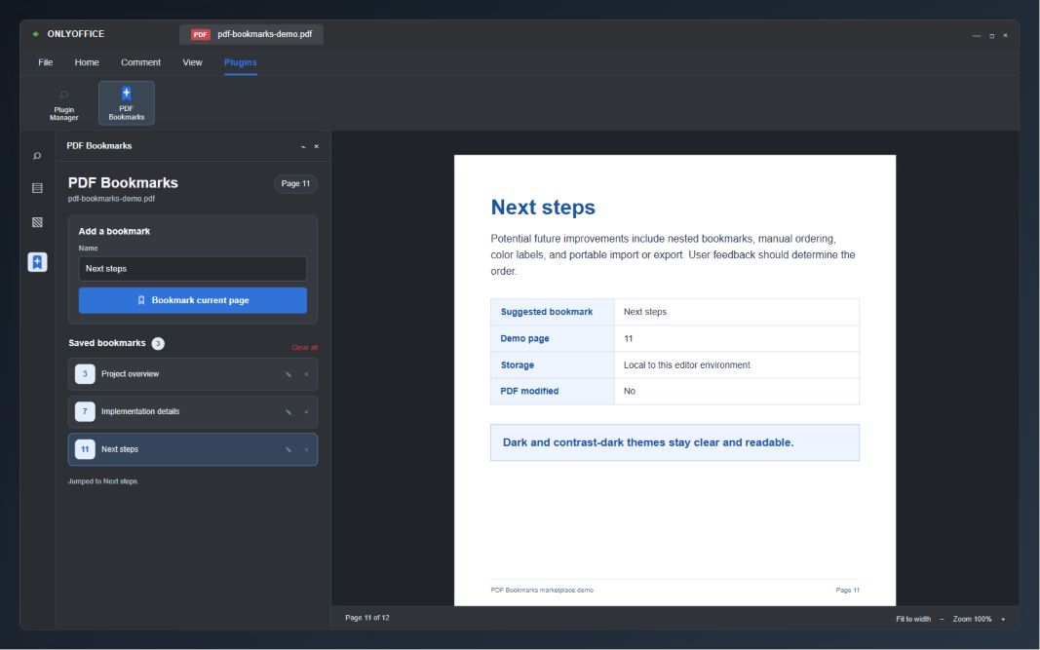Image resolution: width=1040 pixels, height=650 pixels.
Task: Open the headings navigation icon in sidebar
Action: pyautogui.click(x=37, y=188)
